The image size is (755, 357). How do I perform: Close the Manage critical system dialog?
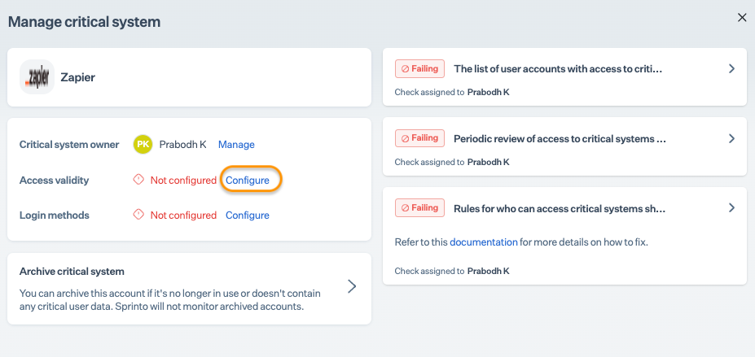point(741,18)
